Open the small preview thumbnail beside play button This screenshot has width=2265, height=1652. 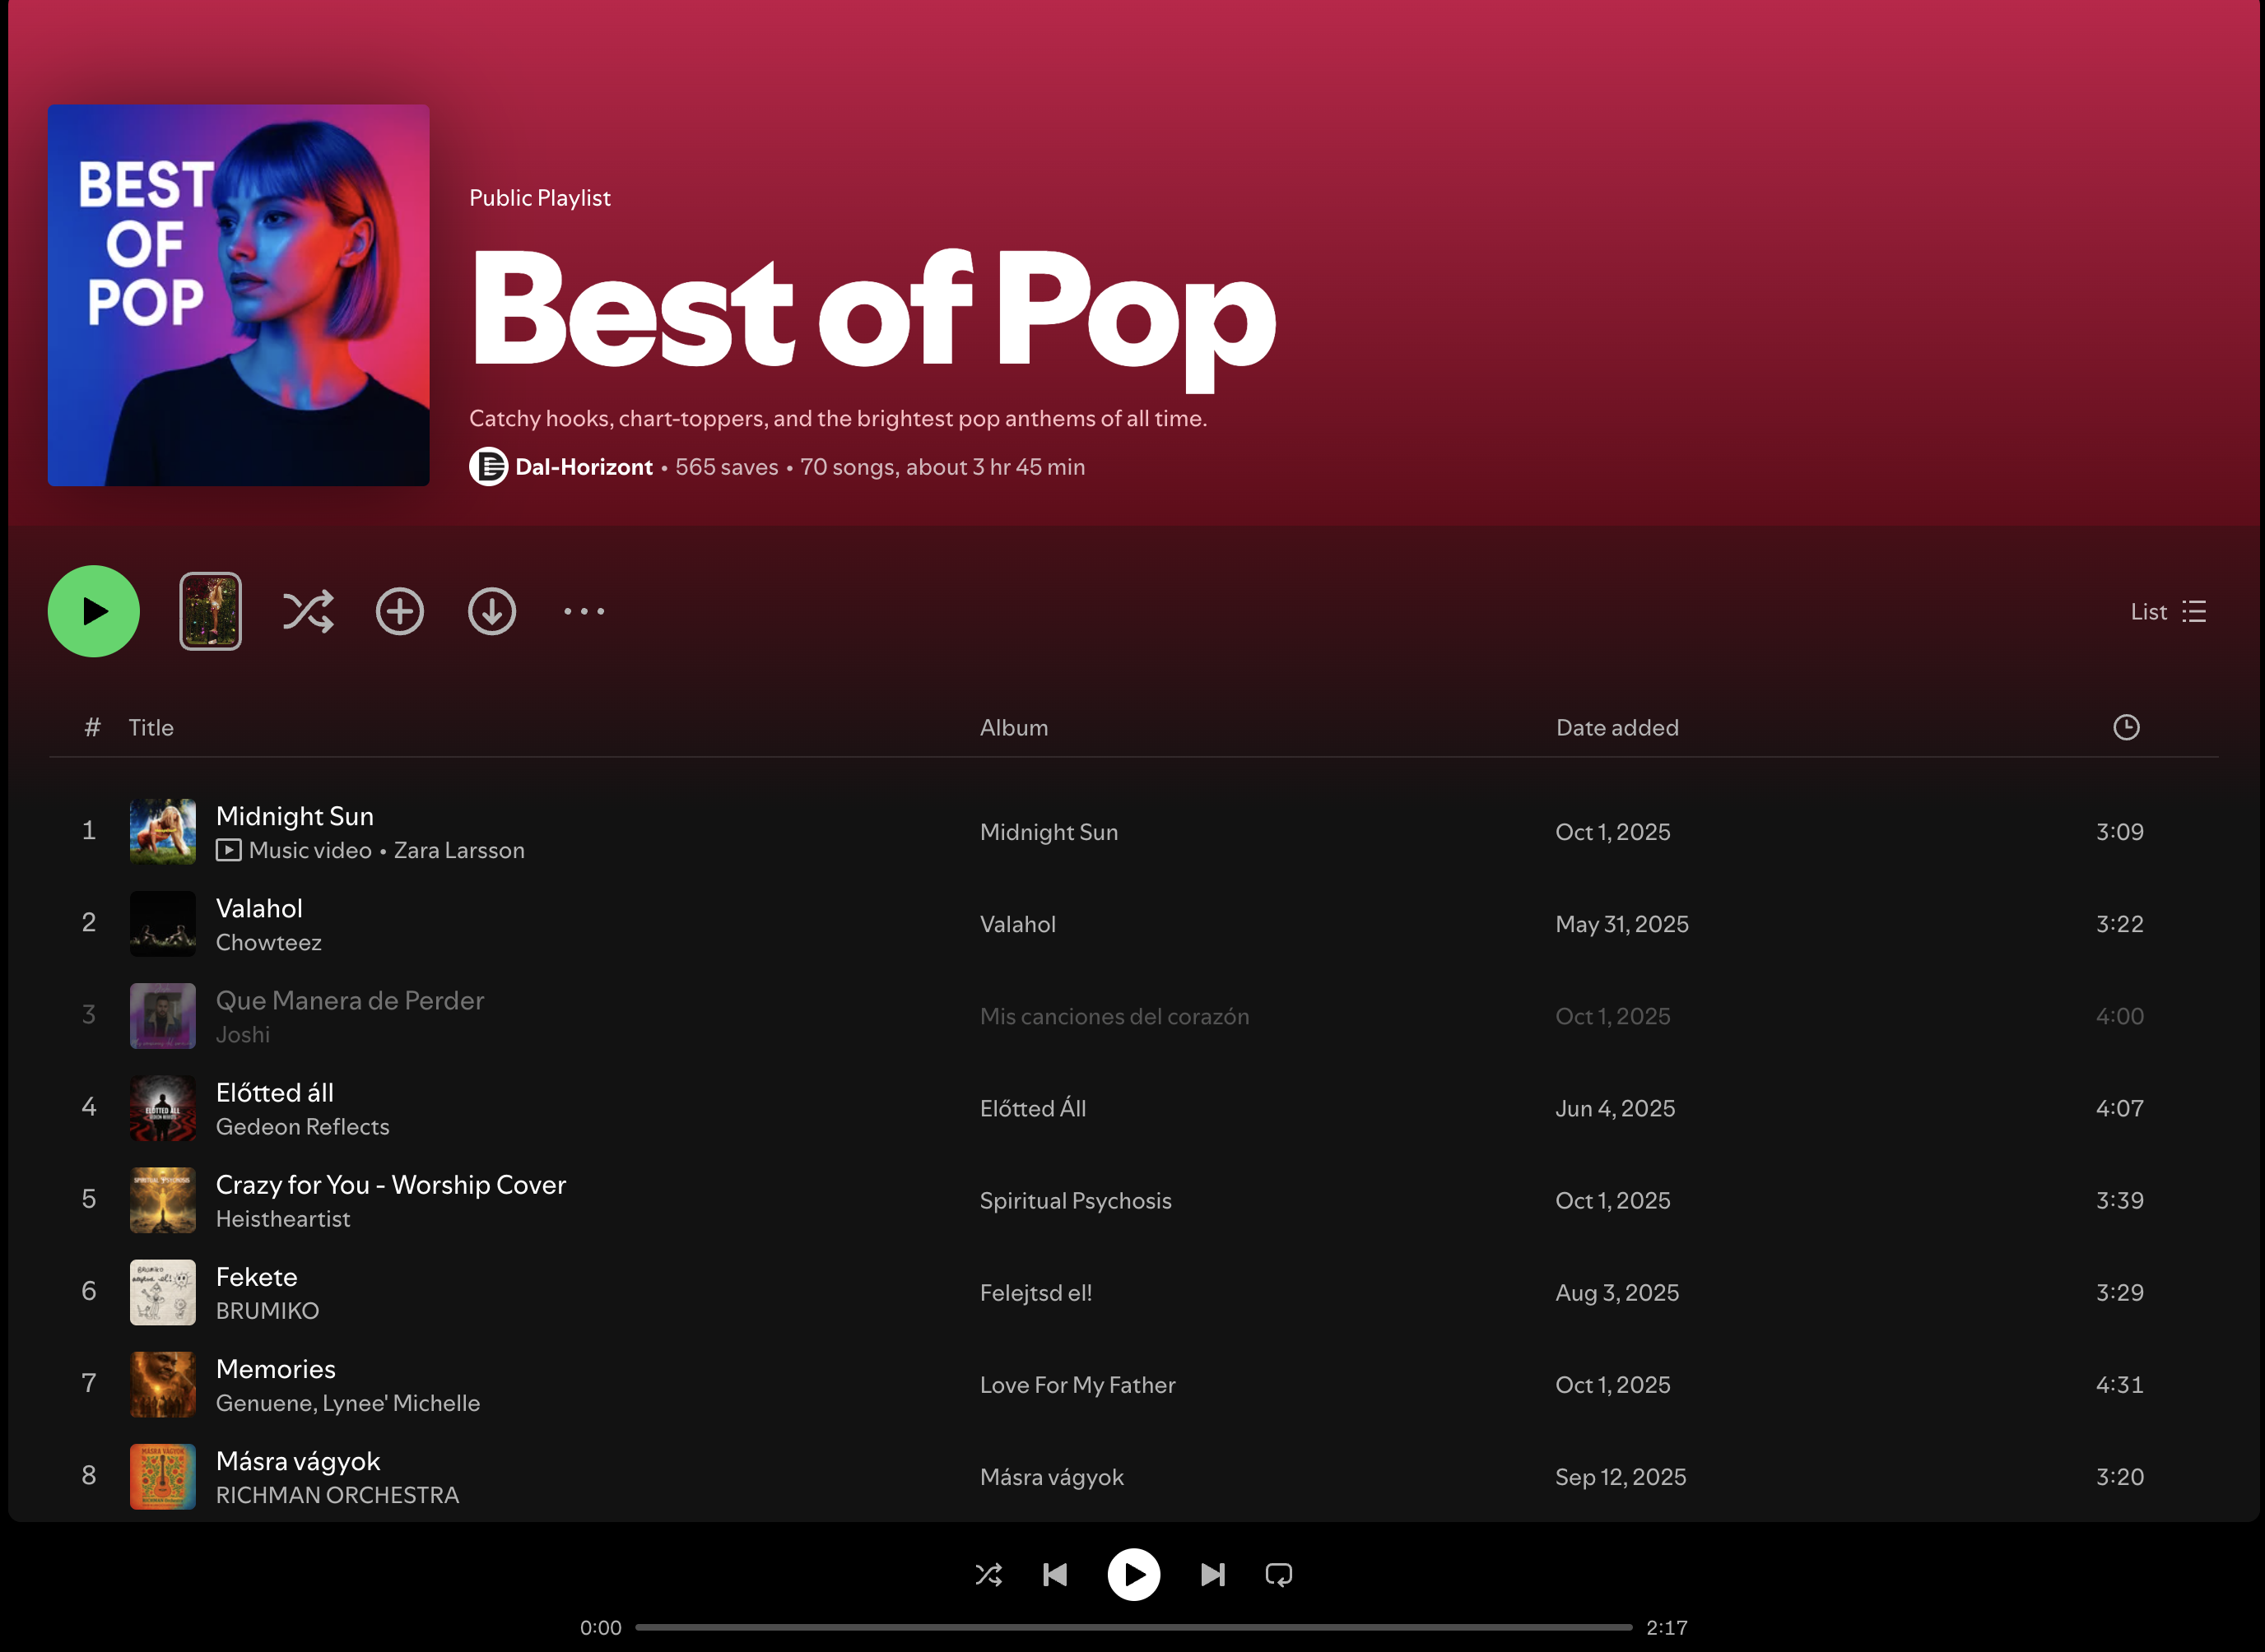click(x=210, y=612)
